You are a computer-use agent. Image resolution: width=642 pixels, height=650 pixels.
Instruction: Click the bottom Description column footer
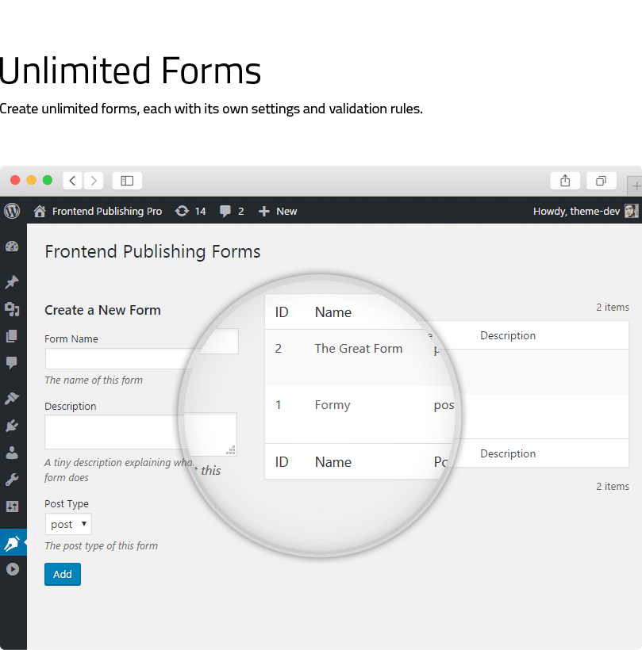pos(508,453)
